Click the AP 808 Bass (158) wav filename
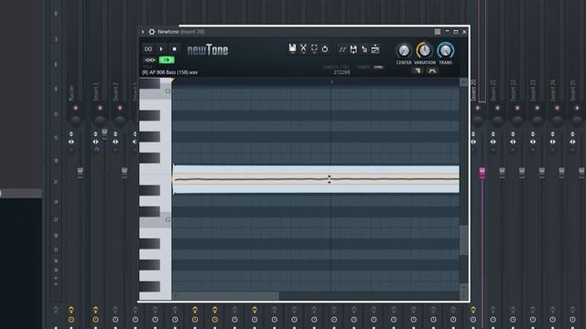The height and width of the screenshot is (329, 586). 169,72
